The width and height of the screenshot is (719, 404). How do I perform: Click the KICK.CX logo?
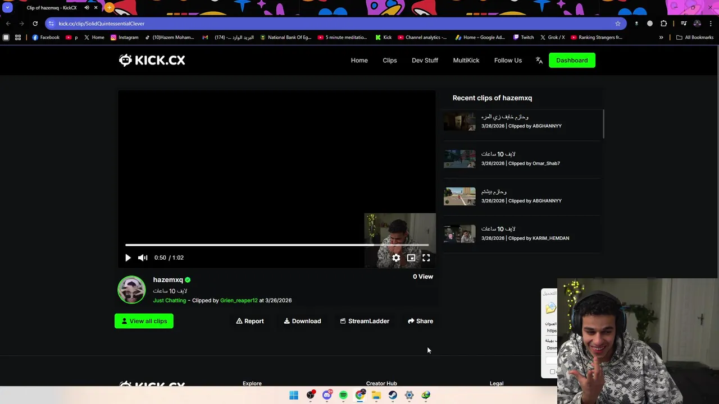[x=152, y=60]
